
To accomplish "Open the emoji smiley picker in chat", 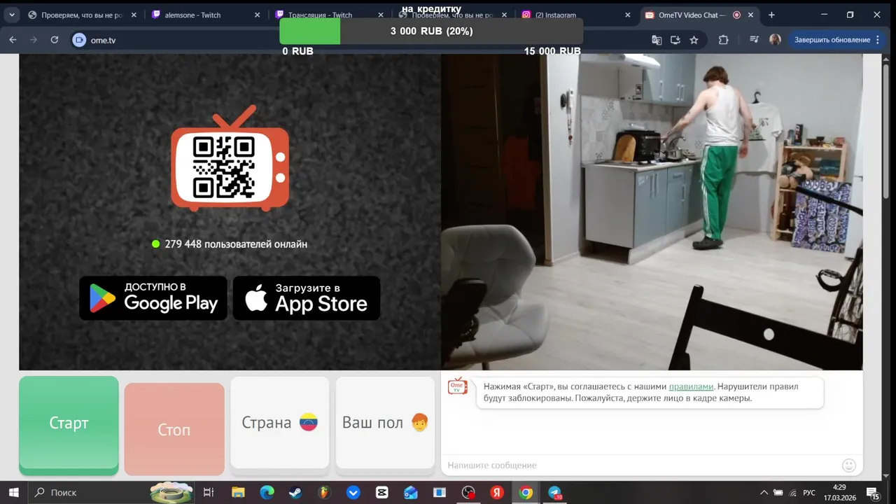I will (x=849, y=465).
